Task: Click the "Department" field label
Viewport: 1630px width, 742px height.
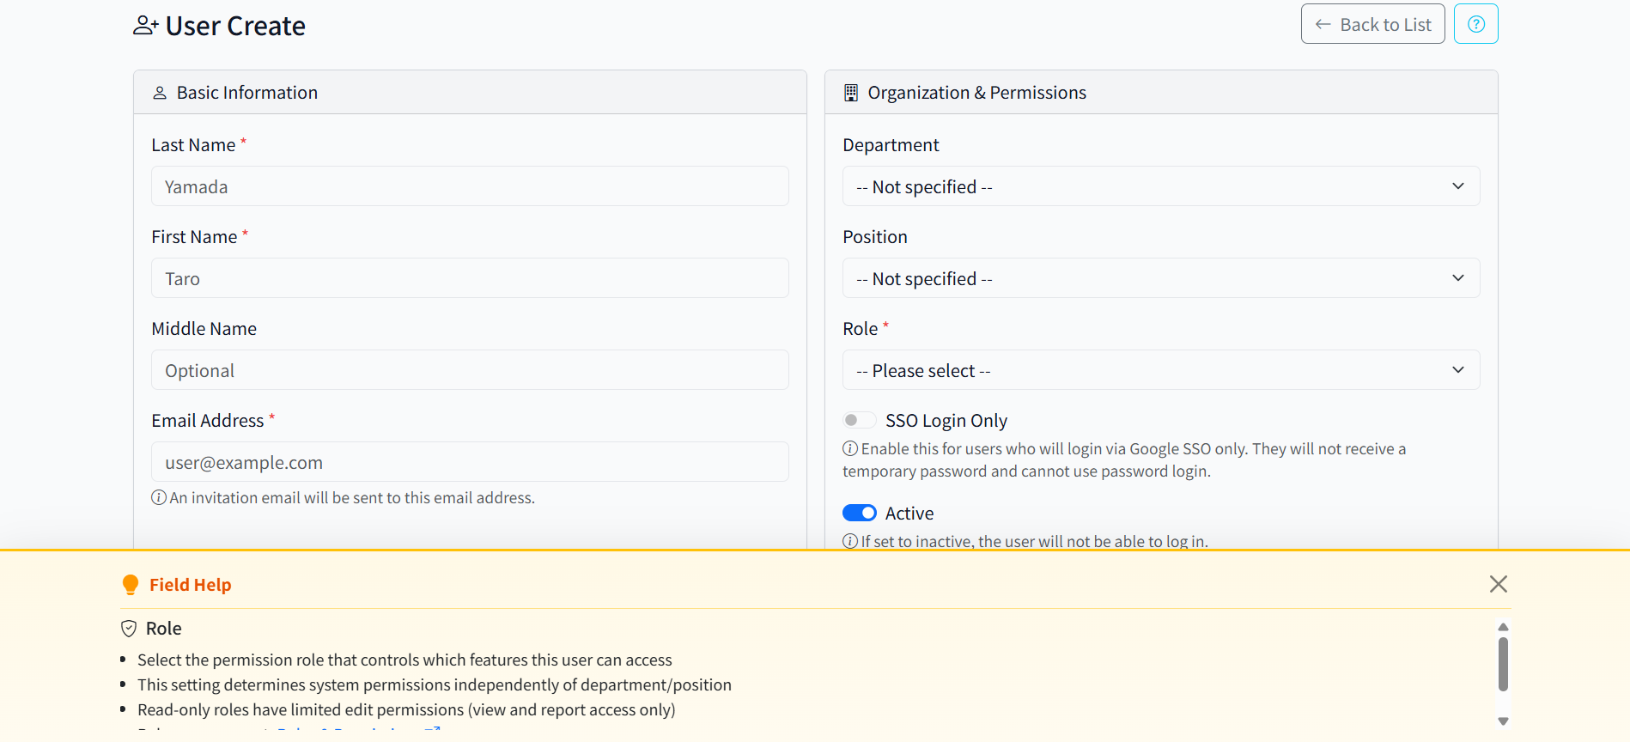Action: point(891,145)
